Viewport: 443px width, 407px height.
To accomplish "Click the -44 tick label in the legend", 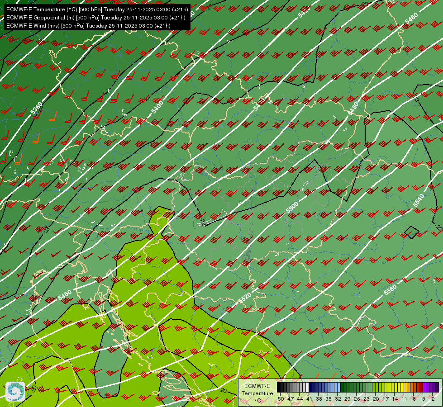I will coord(299,399).
